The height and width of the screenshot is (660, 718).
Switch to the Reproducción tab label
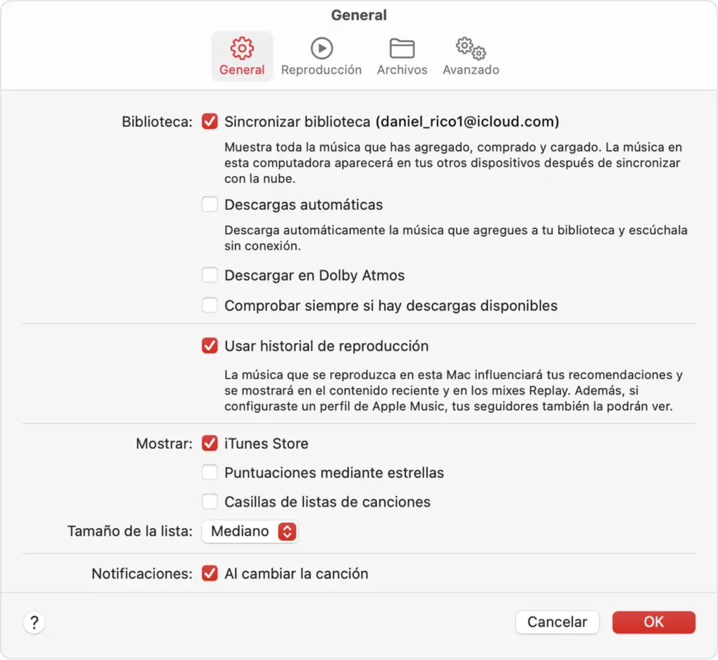[x=321, y=70]
